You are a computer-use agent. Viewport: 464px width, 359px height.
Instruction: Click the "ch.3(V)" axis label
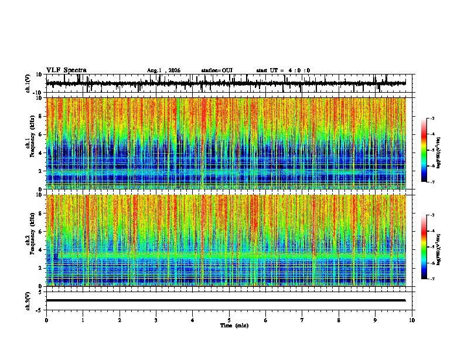point(28,301)
